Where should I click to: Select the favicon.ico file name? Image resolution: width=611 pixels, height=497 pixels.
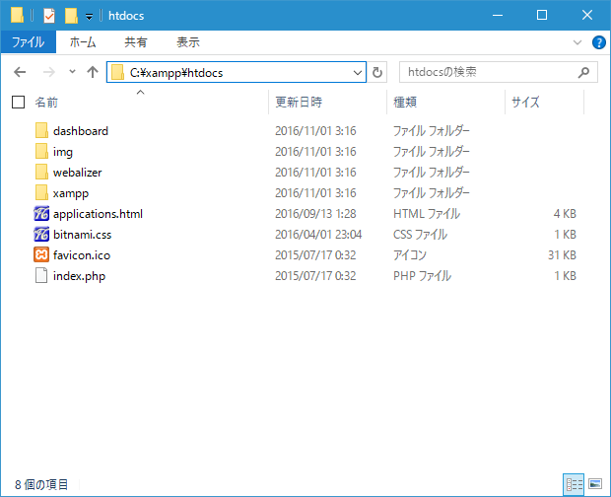82,255
